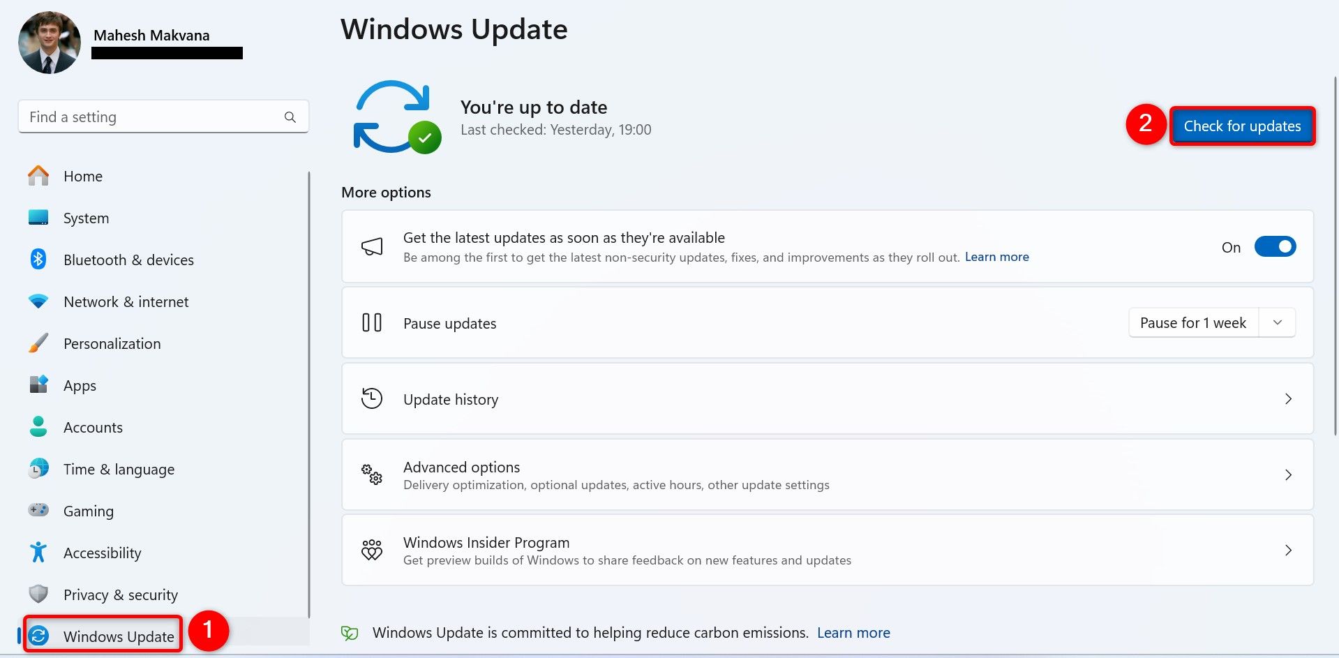1339x658 pixels.
Task: Go to Time & language settings
Action: click(x=119, y=469)
